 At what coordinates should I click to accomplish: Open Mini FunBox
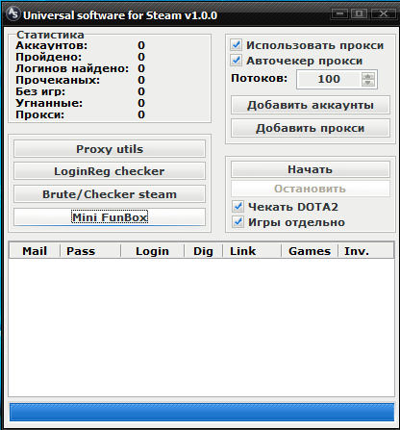click(x=110, y=217)
